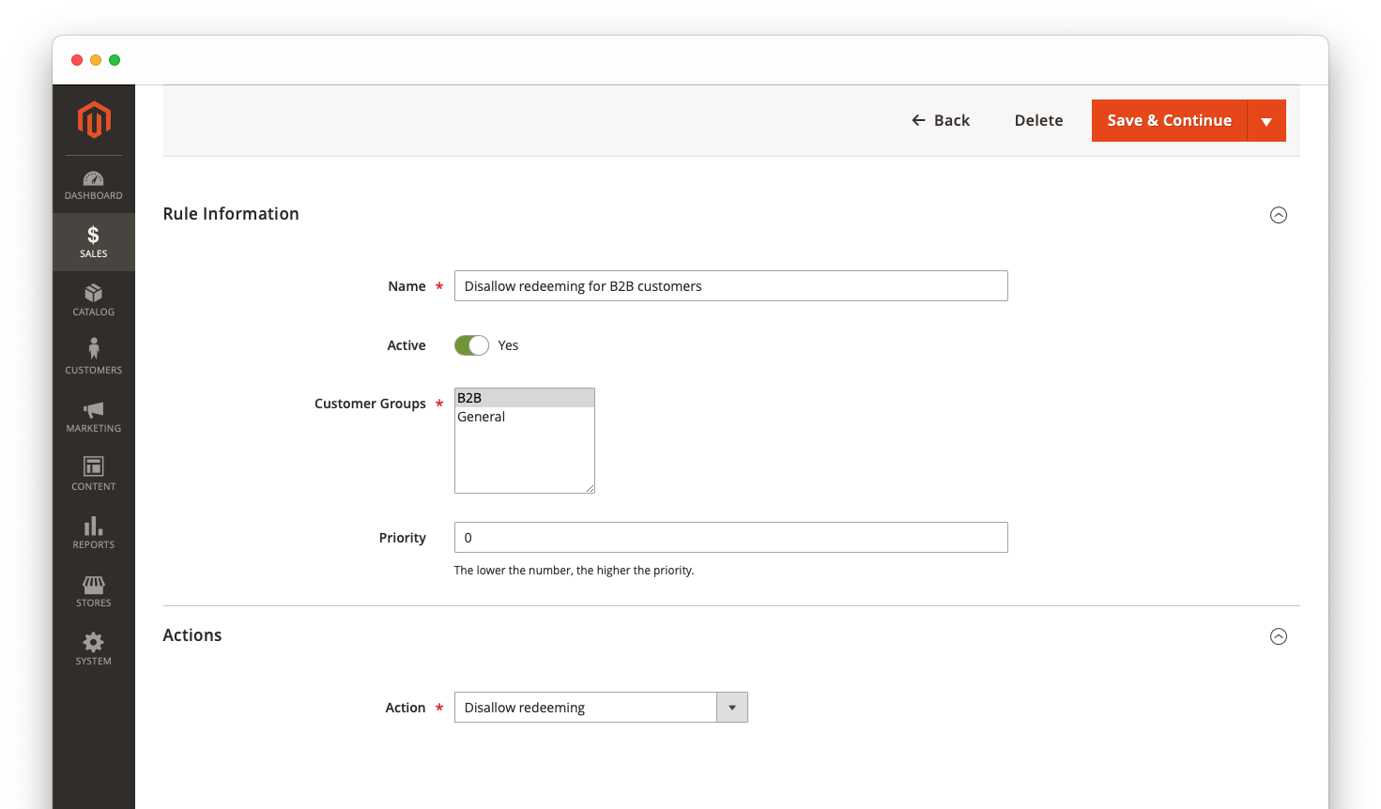Select the Content sidebar icon
Image resolution: width=1381 pixels, height=809 pixels.
click(x=93, y=474)
